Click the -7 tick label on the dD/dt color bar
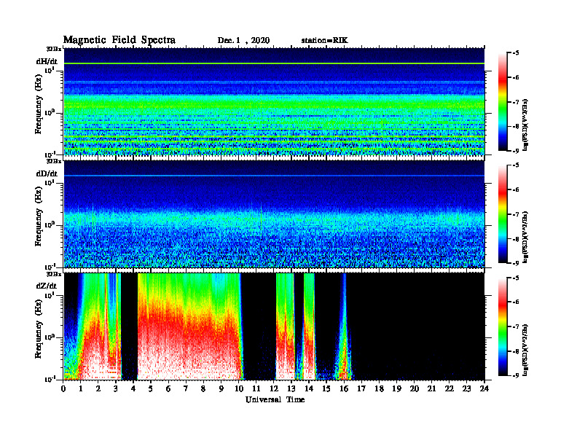The height and width of the screenshot is (446, 577). click(516, 214)
